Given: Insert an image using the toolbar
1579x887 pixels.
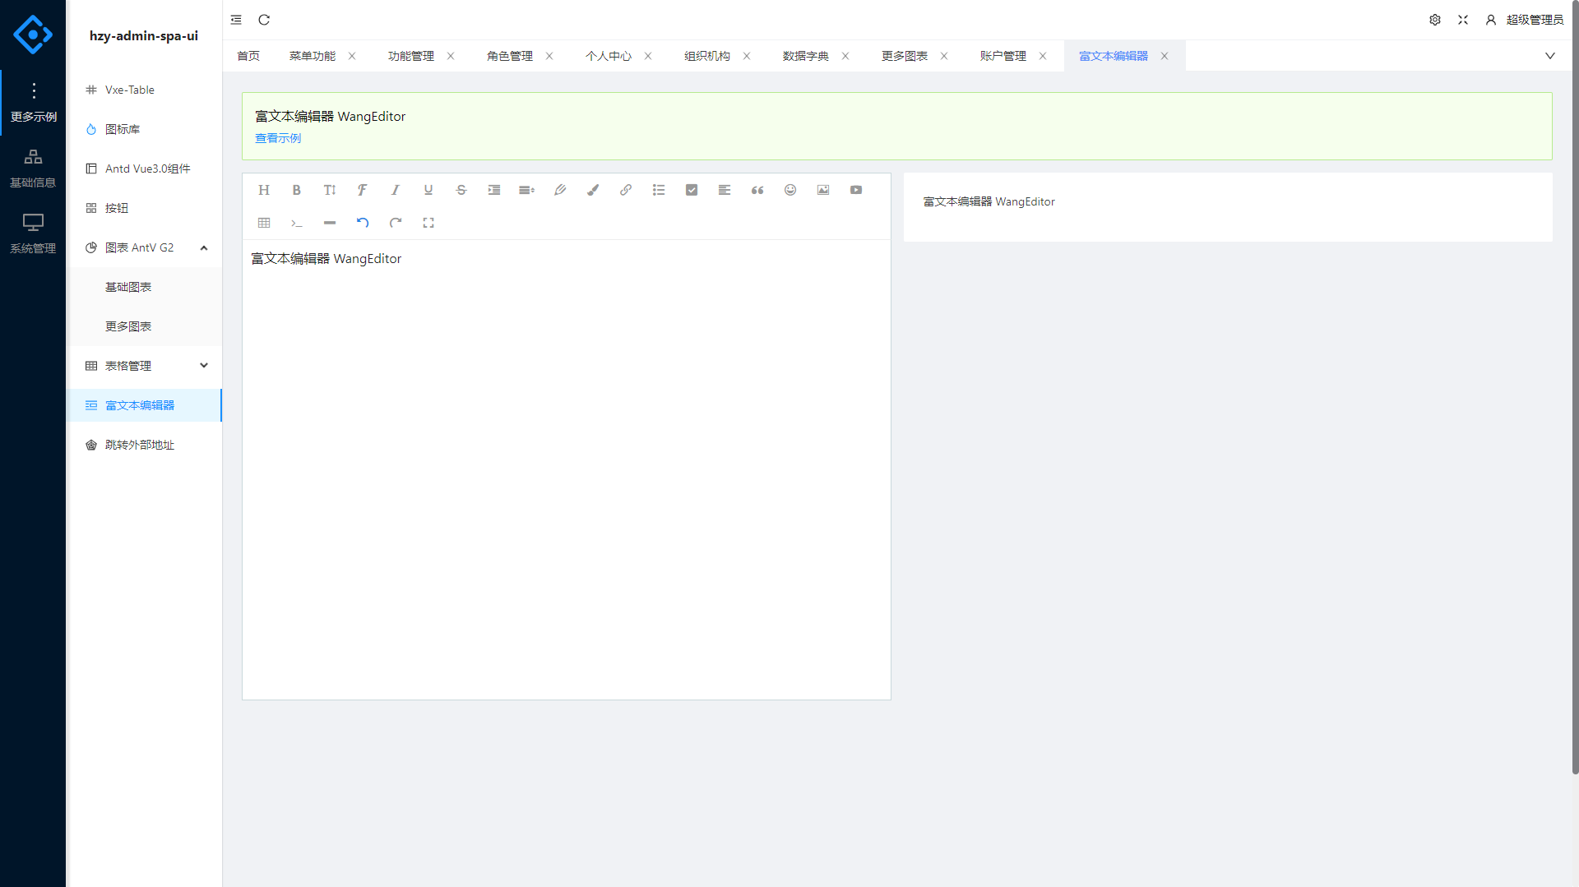Looking at the screenshot, I should (823, 190).
